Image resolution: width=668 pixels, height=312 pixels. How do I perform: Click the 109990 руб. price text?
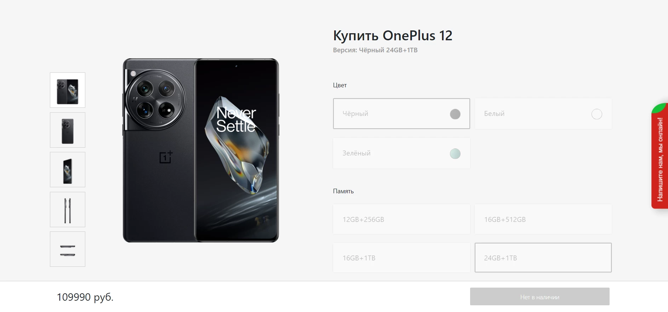point(85,297)
